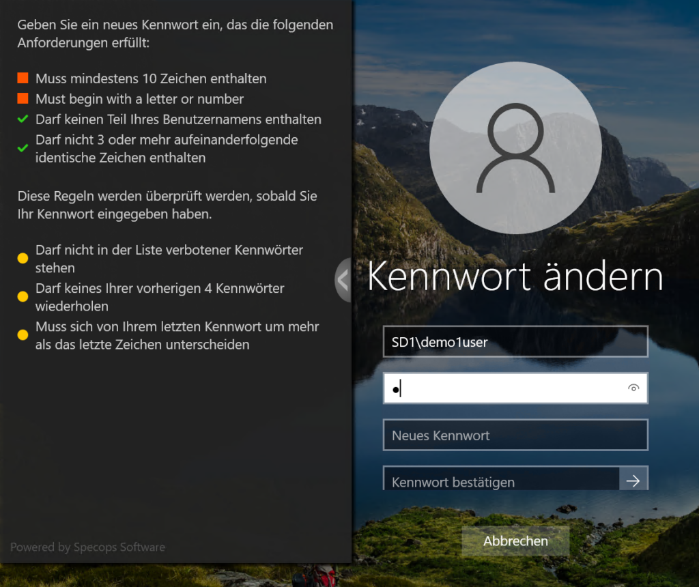The image size is (699, 587).
Task: Click 'Diese Regeln werden überprüft' paragraph
Action: pyautogui.click(x=167, y=205)
